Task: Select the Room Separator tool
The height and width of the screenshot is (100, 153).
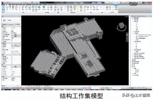Action: point(68,8)
